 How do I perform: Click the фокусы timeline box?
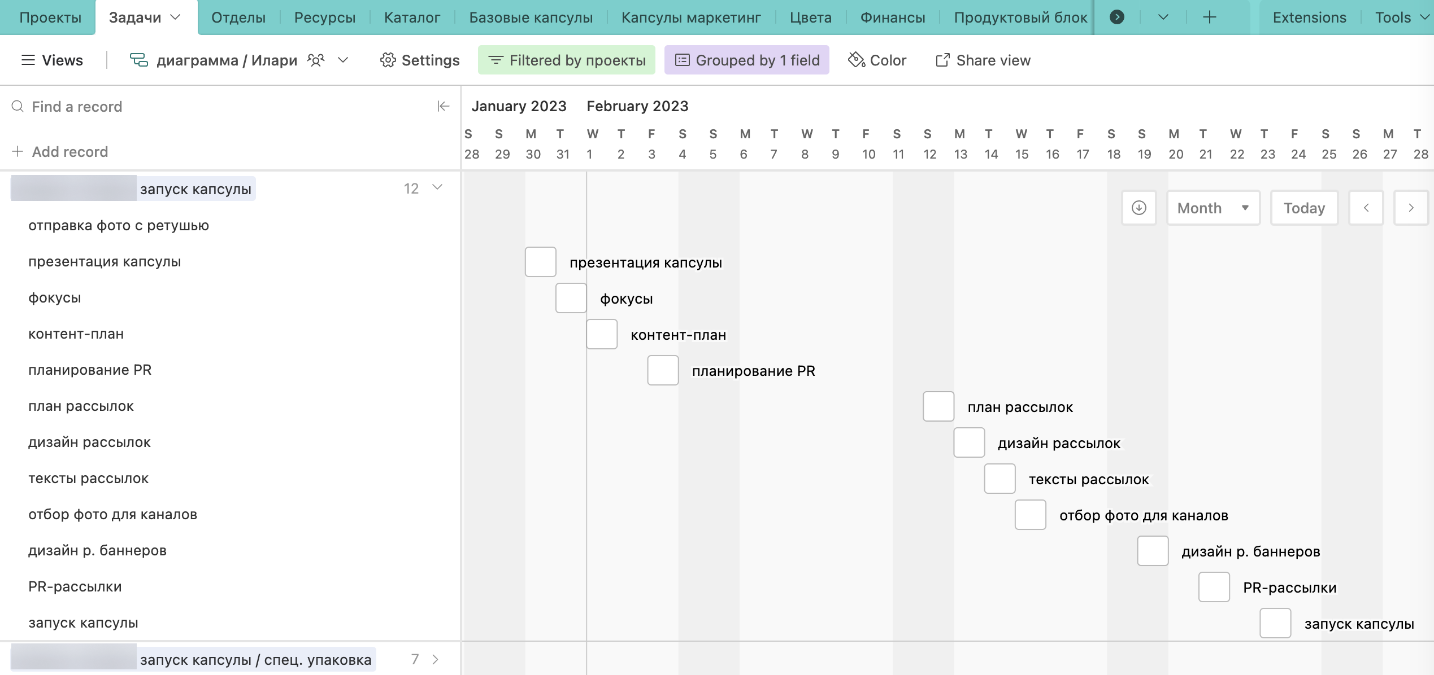[571, 298]
